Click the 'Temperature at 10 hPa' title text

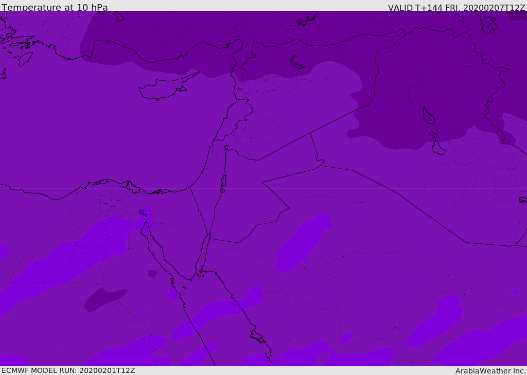click(x=55, y=7)
